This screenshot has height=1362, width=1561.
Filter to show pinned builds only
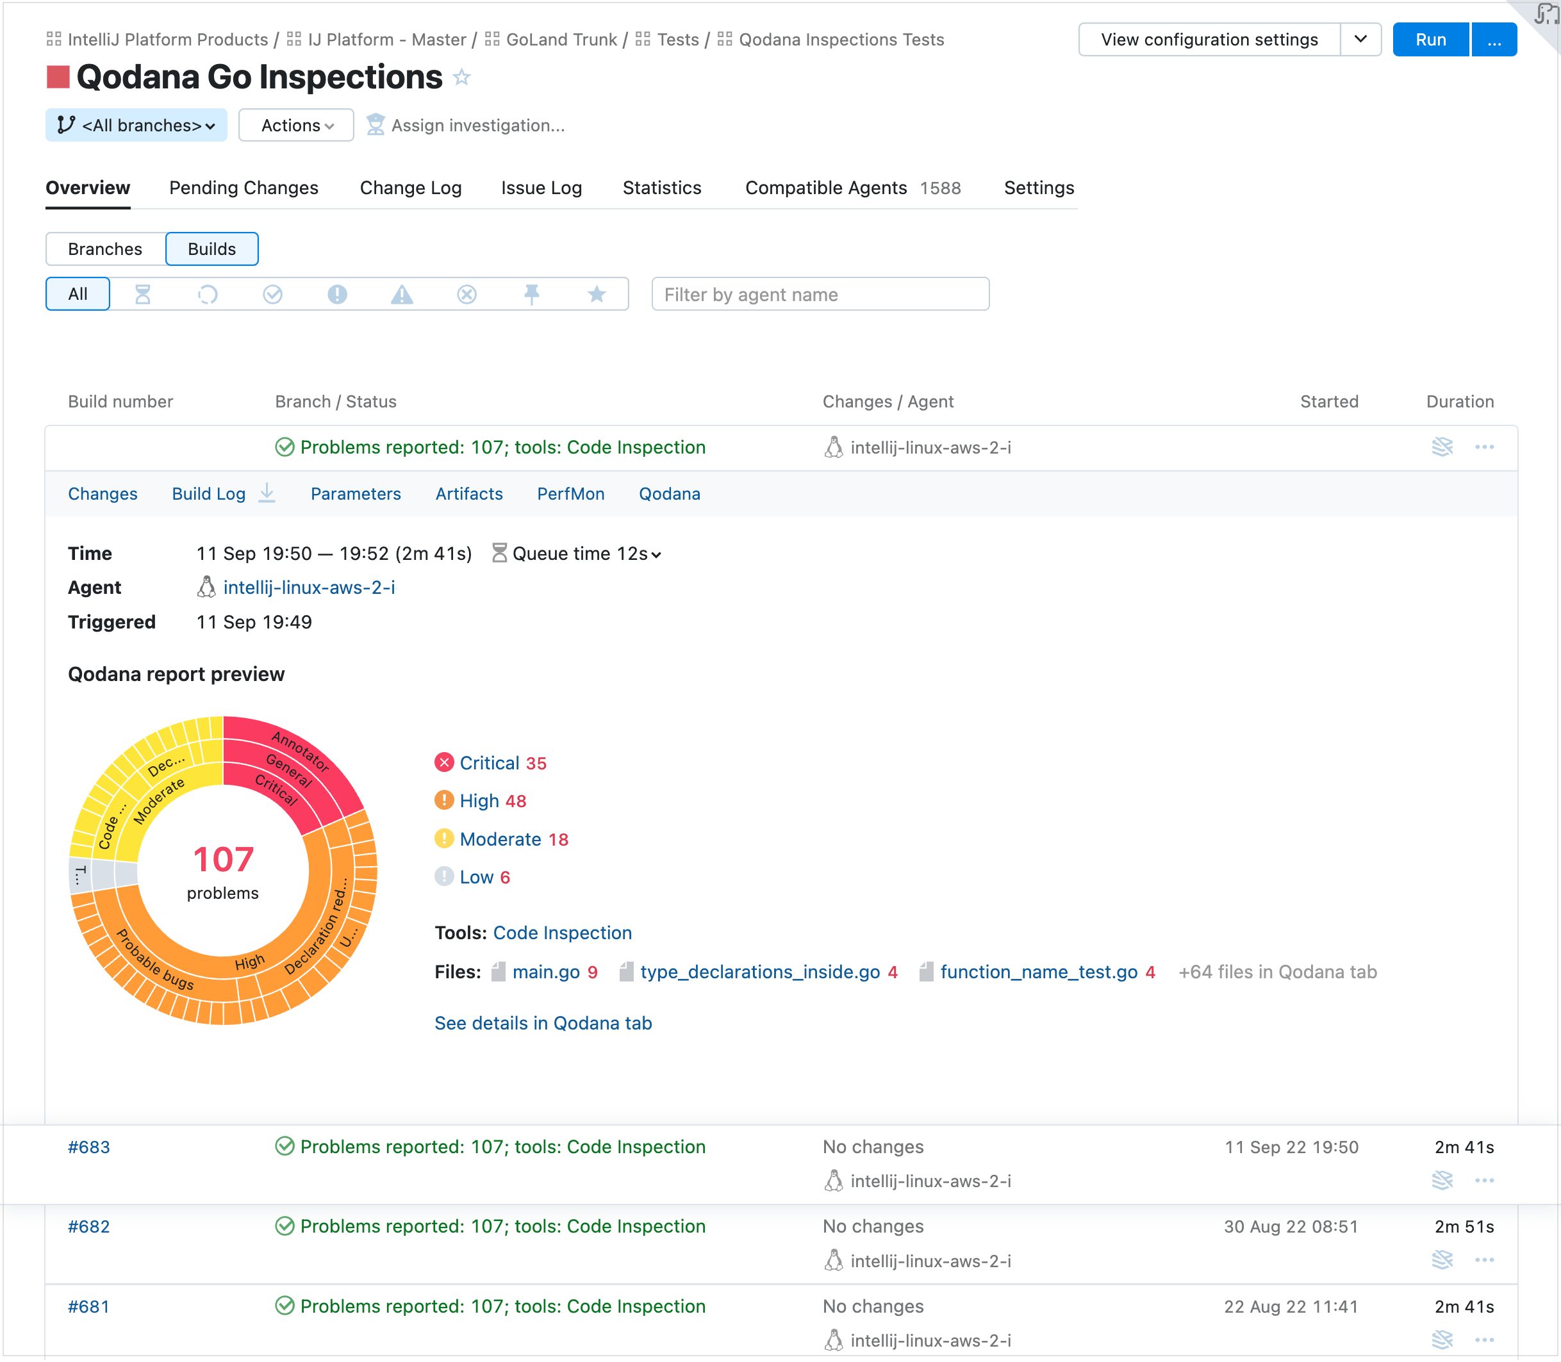tap(531, 294)
